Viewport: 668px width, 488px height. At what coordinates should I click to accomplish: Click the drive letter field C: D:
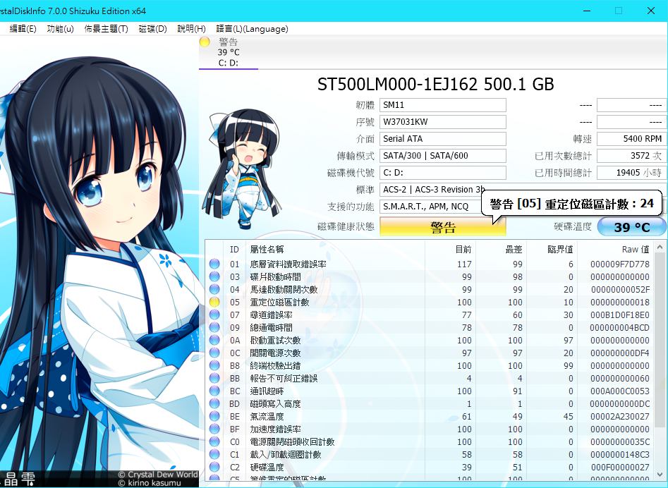(x=443, y=173)
